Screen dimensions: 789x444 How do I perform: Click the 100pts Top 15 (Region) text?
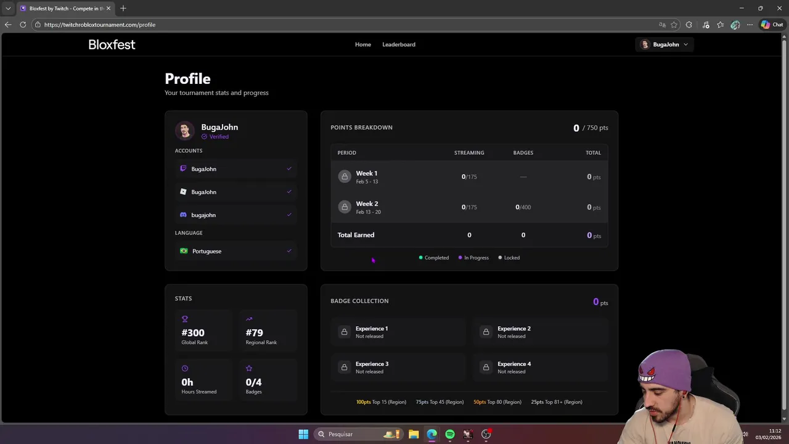point(381,402)
